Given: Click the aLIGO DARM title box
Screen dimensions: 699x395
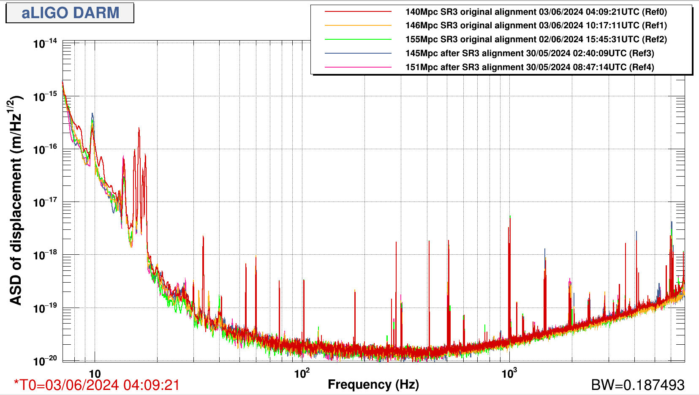Looking at the screenshot, I should [70, 13].
